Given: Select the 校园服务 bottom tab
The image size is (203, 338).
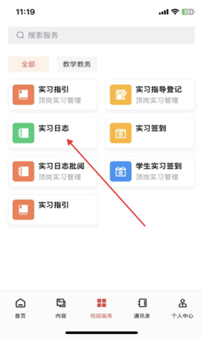Looking at the screenshot, I should (x=101, y=308).
